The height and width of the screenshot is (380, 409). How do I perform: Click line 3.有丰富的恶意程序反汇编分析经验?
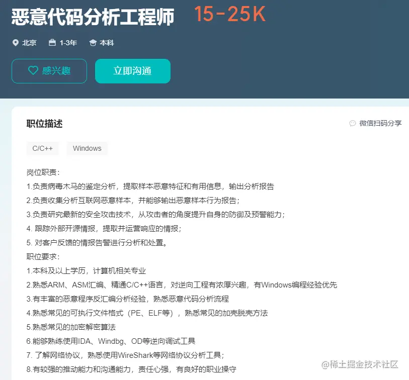128,299
